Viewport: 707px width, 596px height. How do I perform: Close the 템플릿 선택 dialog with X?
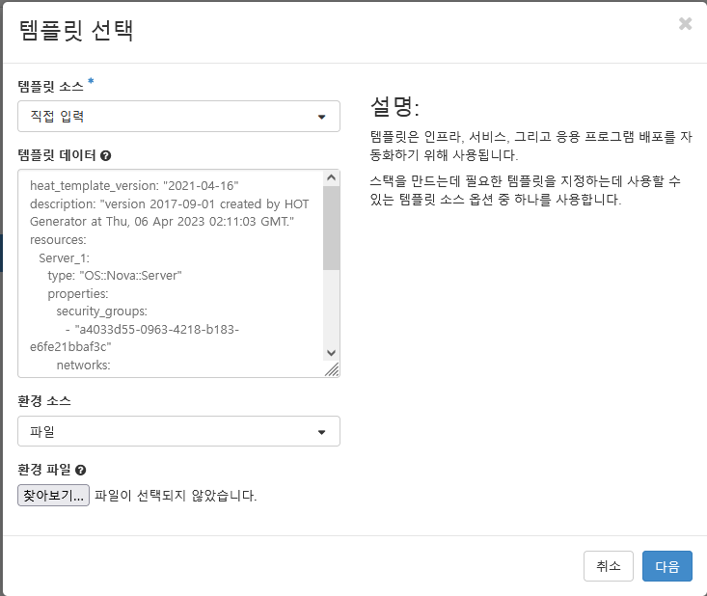[x=685, y=23]
